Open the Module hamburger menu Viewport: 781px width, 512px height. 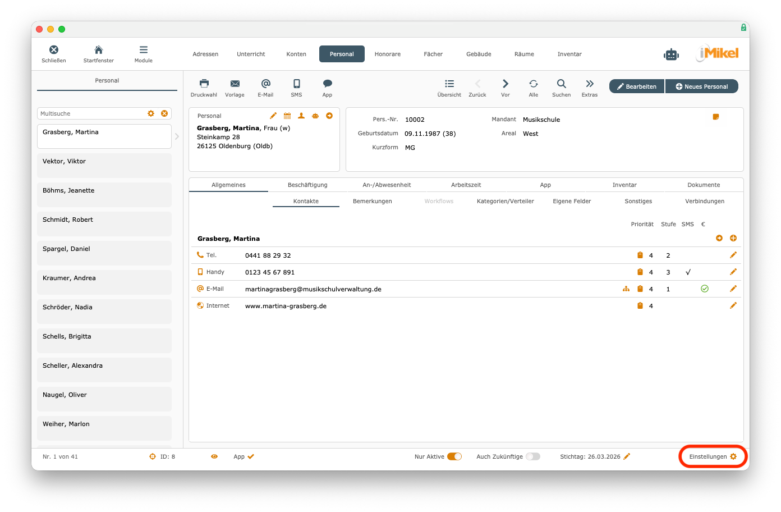click(x=143, y=50)
